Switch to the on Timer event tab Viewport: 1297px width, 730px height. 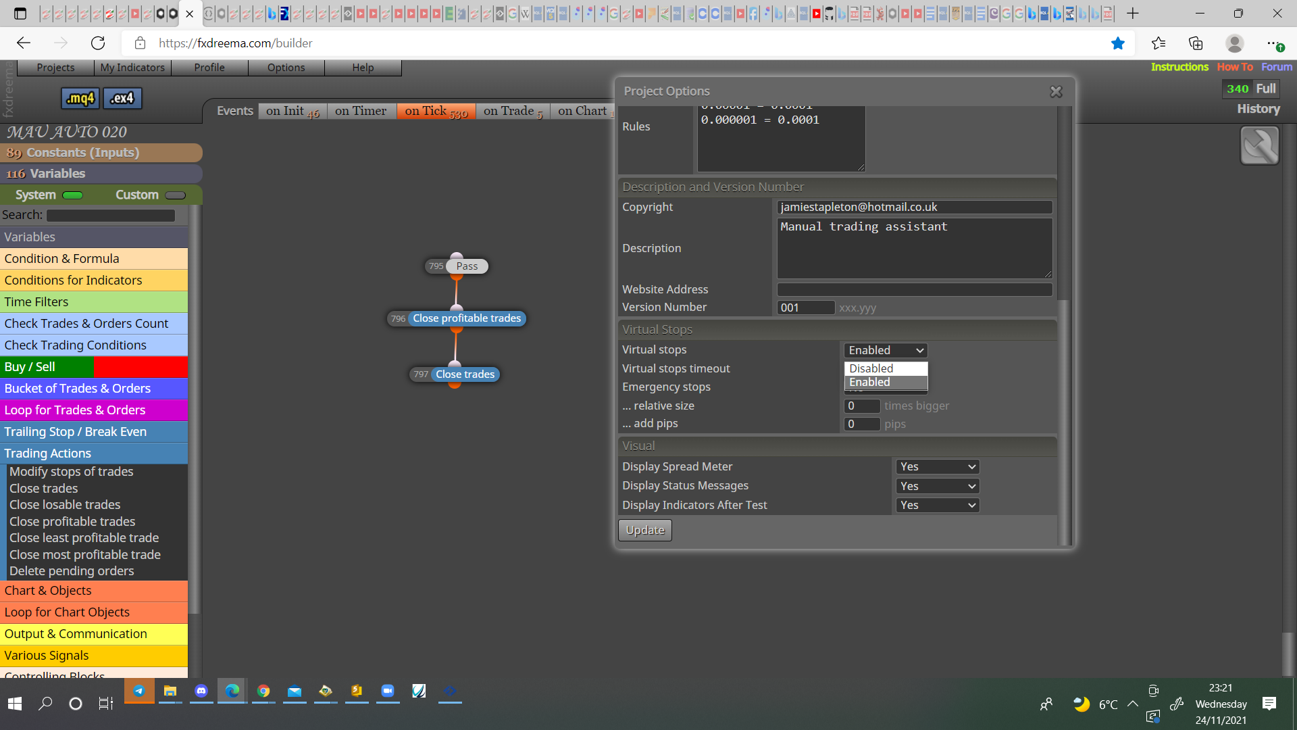coord(361,111)
